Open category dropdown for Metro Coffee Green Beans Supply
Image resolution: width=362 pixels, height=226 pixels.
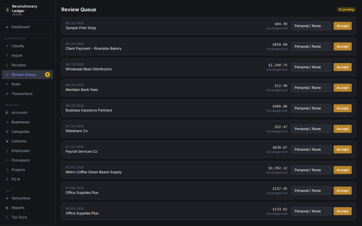click(311, 170)
